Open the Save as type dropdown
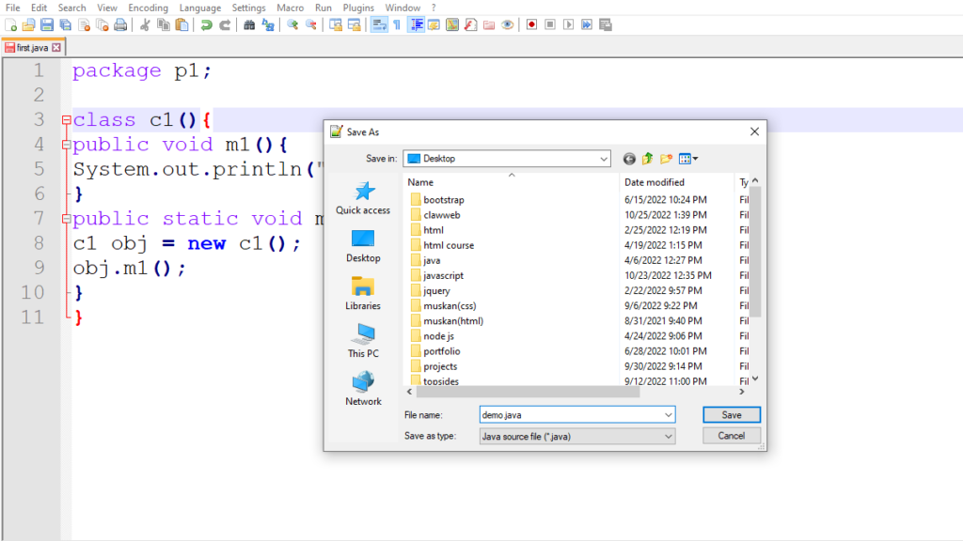The image size is (963, 541). coord(577,436)
